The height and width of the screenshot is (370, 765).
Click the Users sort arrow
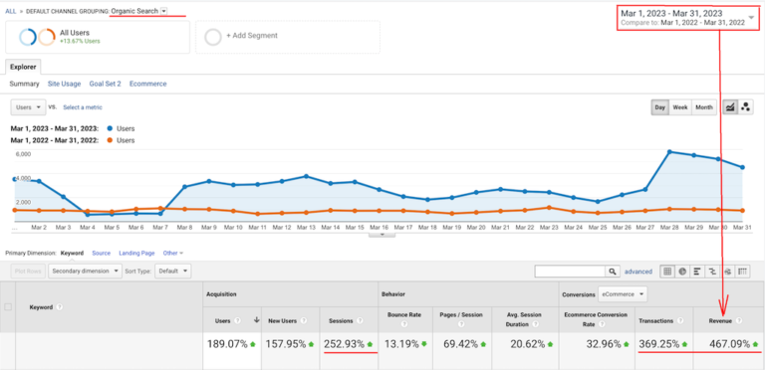[257, 320]
